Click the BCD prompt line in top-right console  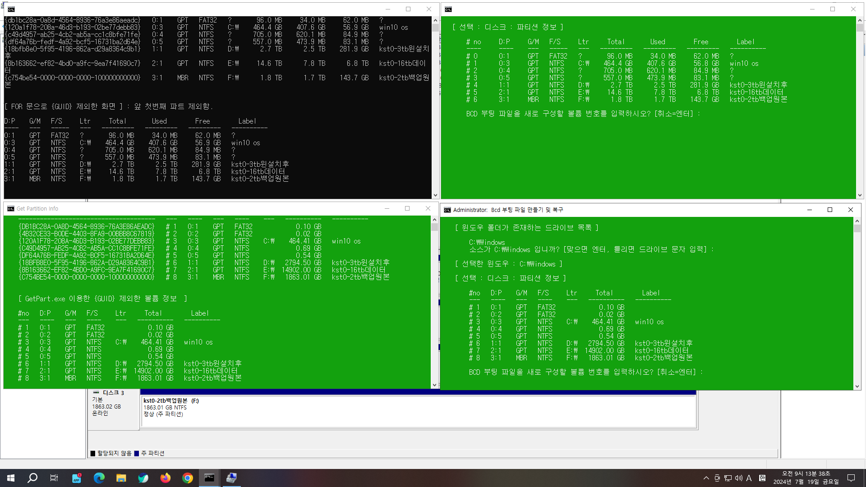(x=583, y=114)
